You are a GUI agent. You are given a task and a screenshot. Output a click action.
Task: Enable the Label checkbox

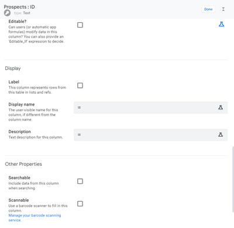point(80,86)
